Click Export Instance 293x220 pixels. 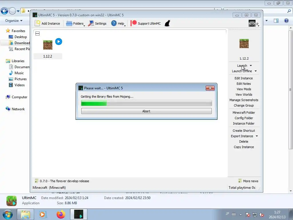(242, 136)
